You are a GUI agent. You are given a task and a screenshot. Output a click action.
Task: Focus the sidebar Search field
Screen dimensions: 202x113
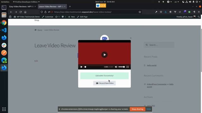tap(159, 45)
